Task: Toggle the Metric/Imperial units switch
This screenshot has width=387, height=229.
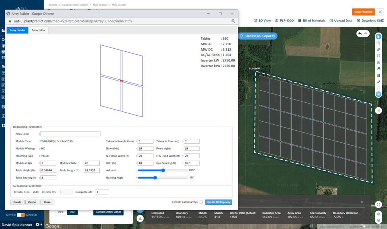Action: click(21, 215)
